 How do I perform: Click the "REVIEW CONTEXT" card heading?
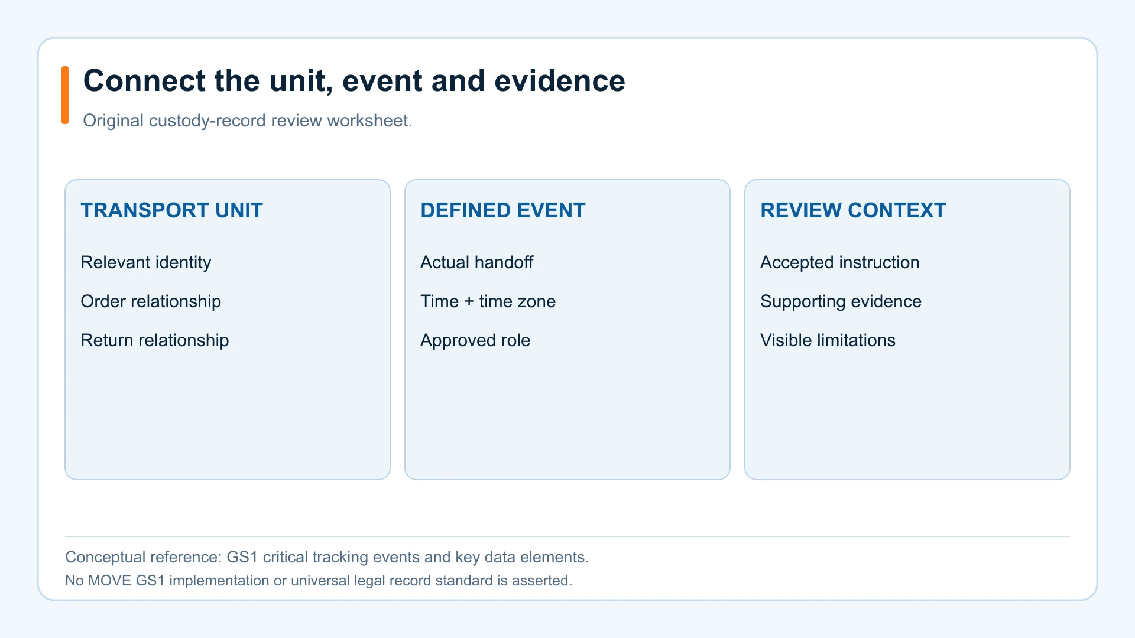pyautogui.click(x=853, y=210)
